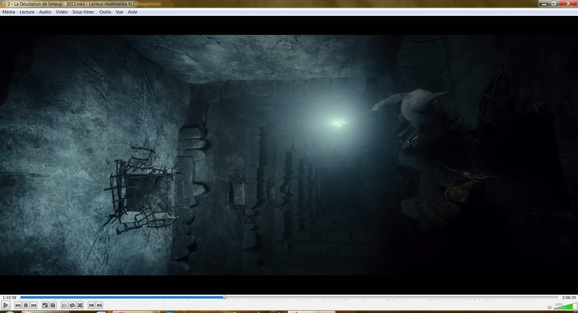Open the Média menu
The height and width of the screenshot is (313, 578).
tap(9, 12)
